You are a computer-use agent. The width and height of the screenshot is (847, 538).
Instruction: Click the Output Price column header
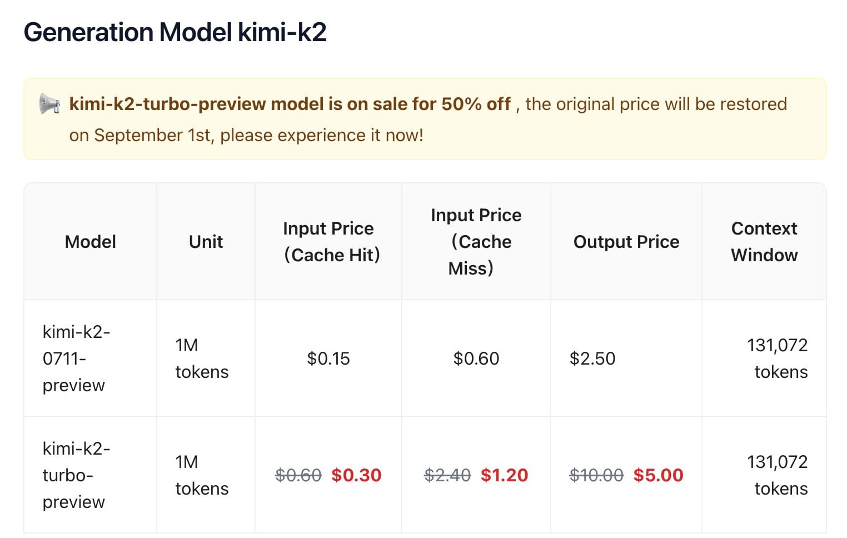click(x=626, y=242)
